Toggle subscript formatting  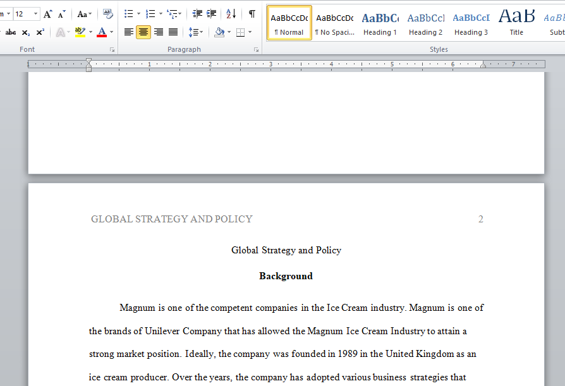coord(25,32)
